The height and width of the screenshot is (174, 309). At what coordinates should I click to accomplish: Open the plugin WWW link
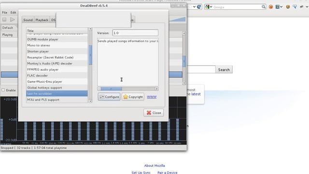pos(152,97)
